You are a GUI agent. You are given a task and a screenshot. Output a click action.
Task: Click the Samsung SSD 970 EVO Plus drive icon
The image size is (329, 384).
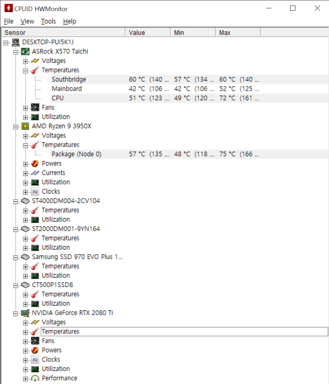click(x=25, y=257)
